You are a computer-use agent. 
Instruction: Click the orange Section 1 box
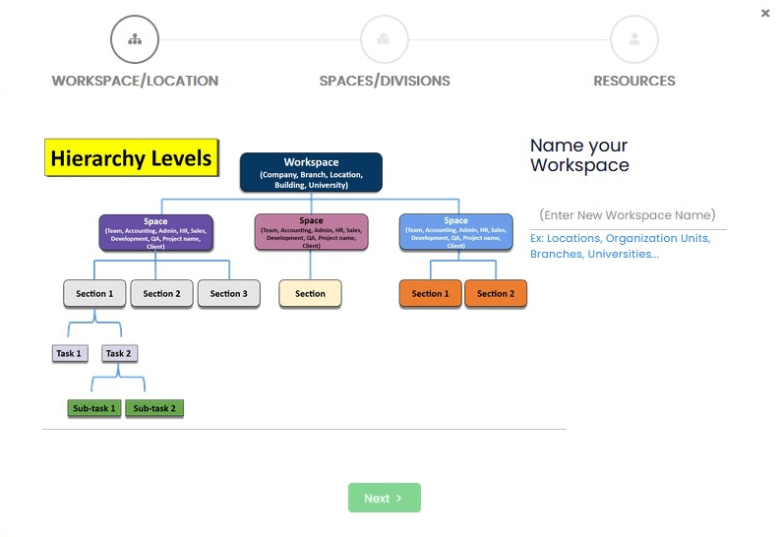pos(431,294)
